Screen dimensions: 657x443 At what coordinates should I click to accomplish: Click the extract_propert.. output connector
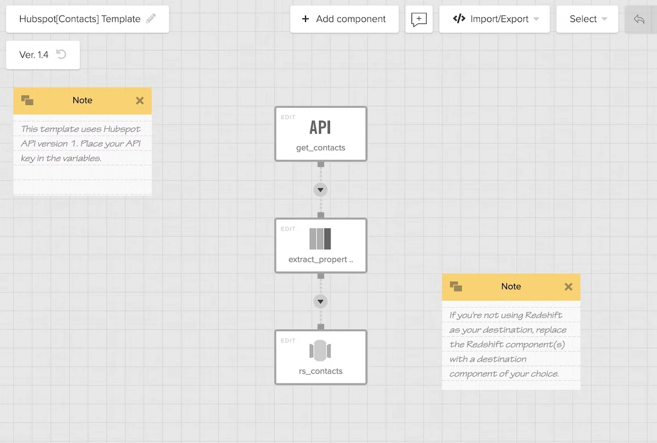321,276
